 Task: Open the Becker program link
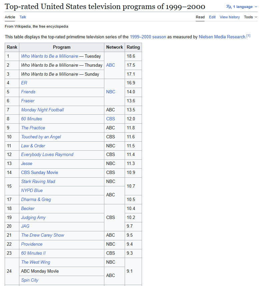pyautogui.click(x=28, y=208)
